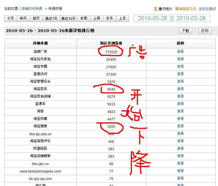The height and width of the screenshot is (186, 218).
Task: Select the 昨天 date tab
Action: point(23,18)
